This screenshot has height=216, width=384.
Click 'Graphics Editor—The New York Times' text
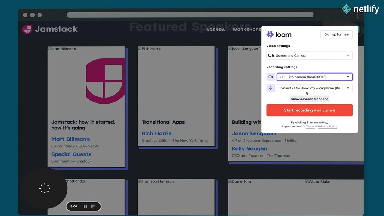pos(175,141)
